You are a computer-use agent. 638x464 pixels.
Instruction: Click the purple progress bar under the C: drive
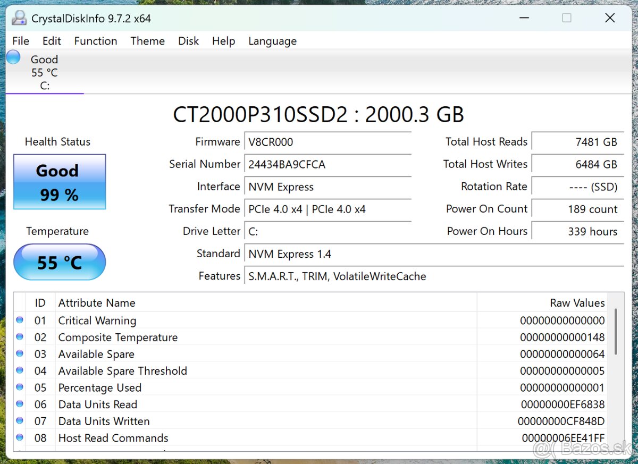click(45, 94)
